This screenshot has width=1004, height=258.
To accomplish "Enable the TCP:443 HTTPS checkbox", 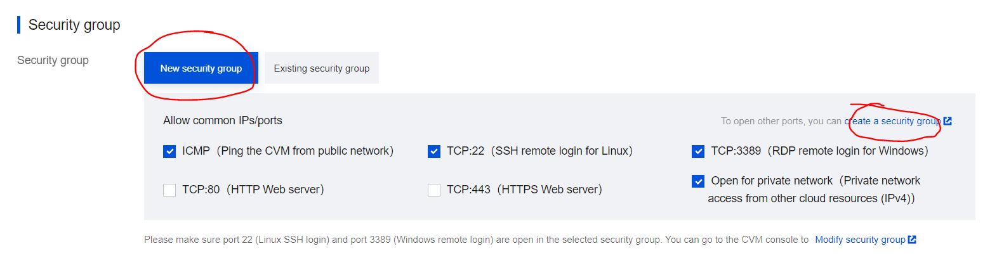I will pos(434,190).
